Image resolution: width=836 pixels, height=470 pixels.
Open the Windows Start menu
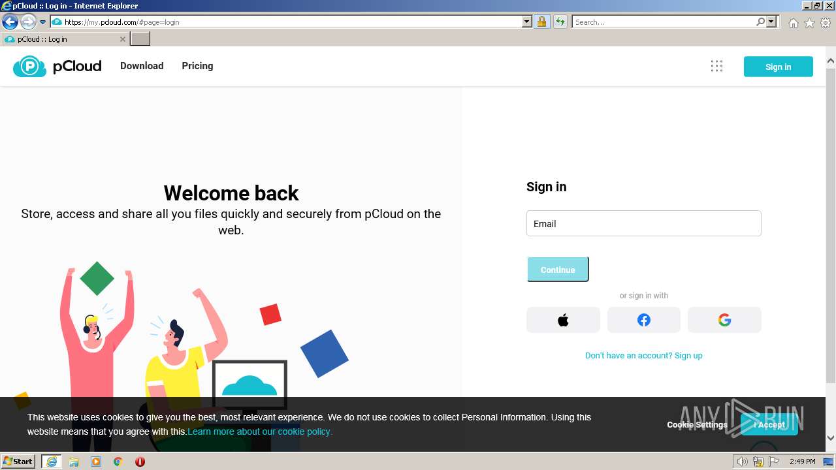pyautogui.click(x=18, y=462)
